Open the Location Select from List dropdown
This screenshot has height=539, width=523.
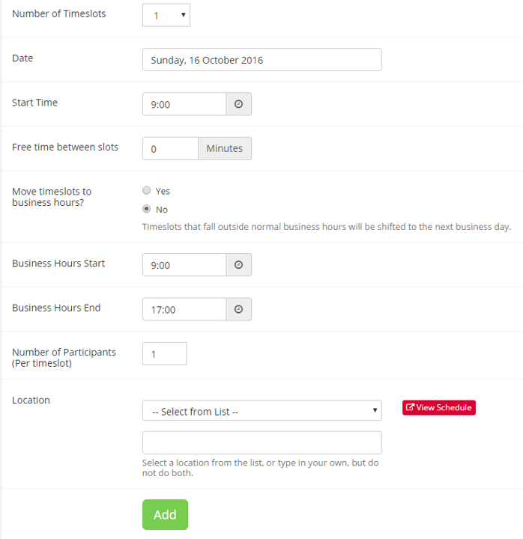pos(261,410)
